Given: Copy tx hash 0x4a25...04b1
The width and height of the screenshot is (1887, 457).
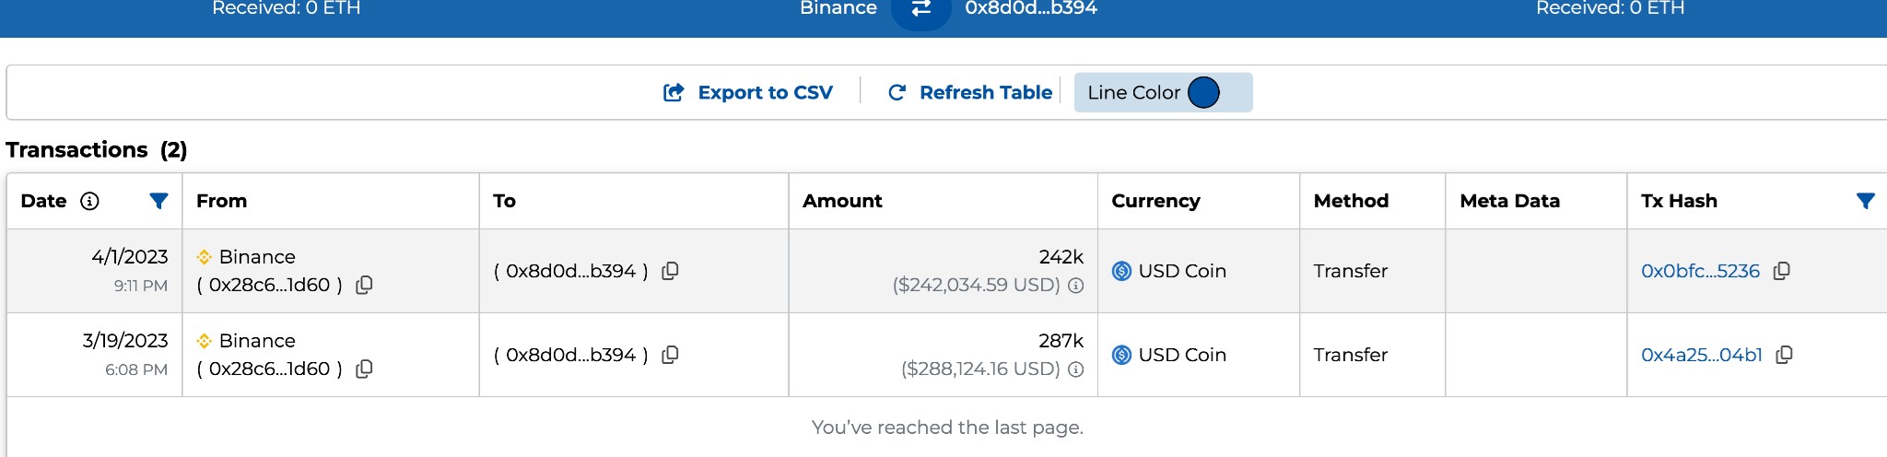Looking at the screenshot, I should click(x=1785, y=355).
